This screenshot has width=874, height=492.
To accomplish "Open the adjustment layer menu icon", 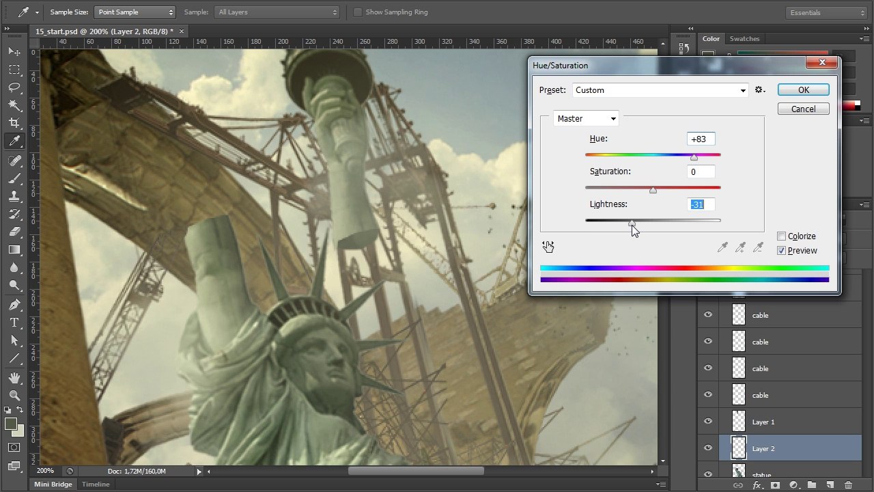I will 793,485.
